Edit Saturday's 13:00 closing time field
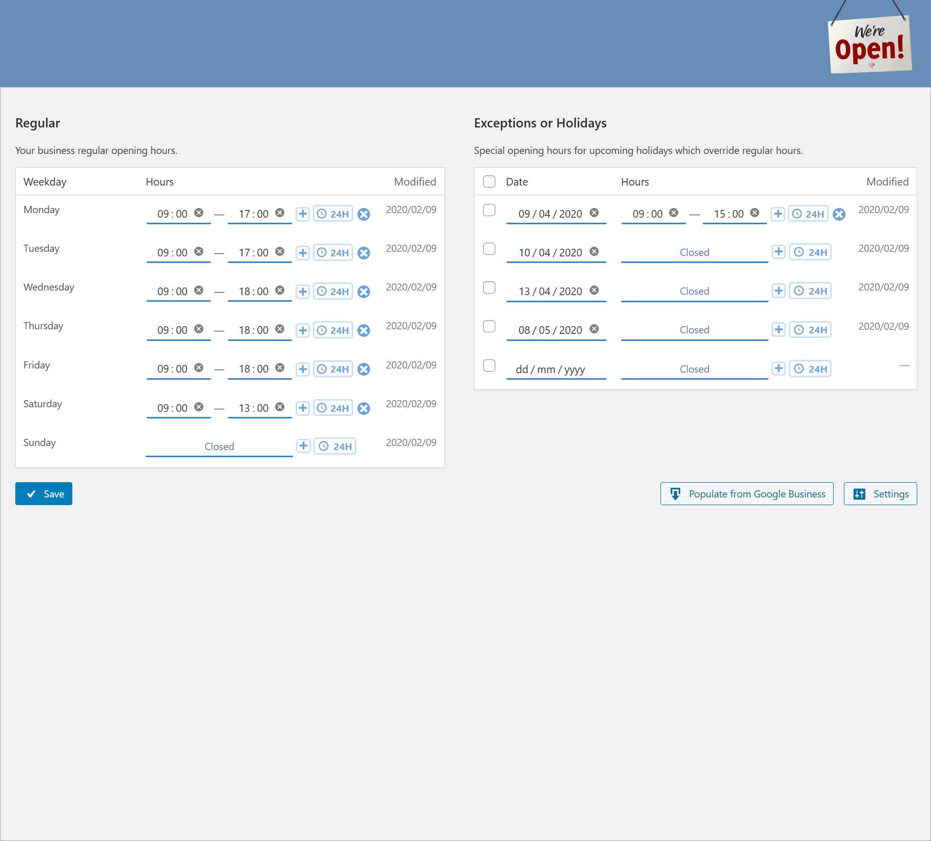The image size is (931, 841). point(254,408)
